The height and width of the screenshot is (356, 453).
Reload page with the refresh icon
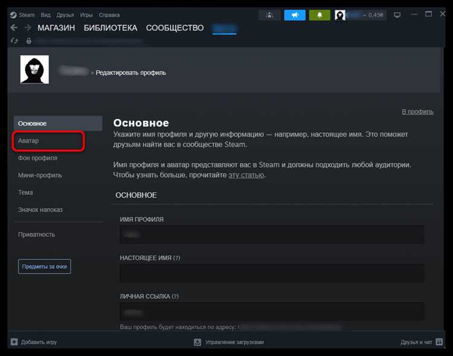click(x=14, y=40)
